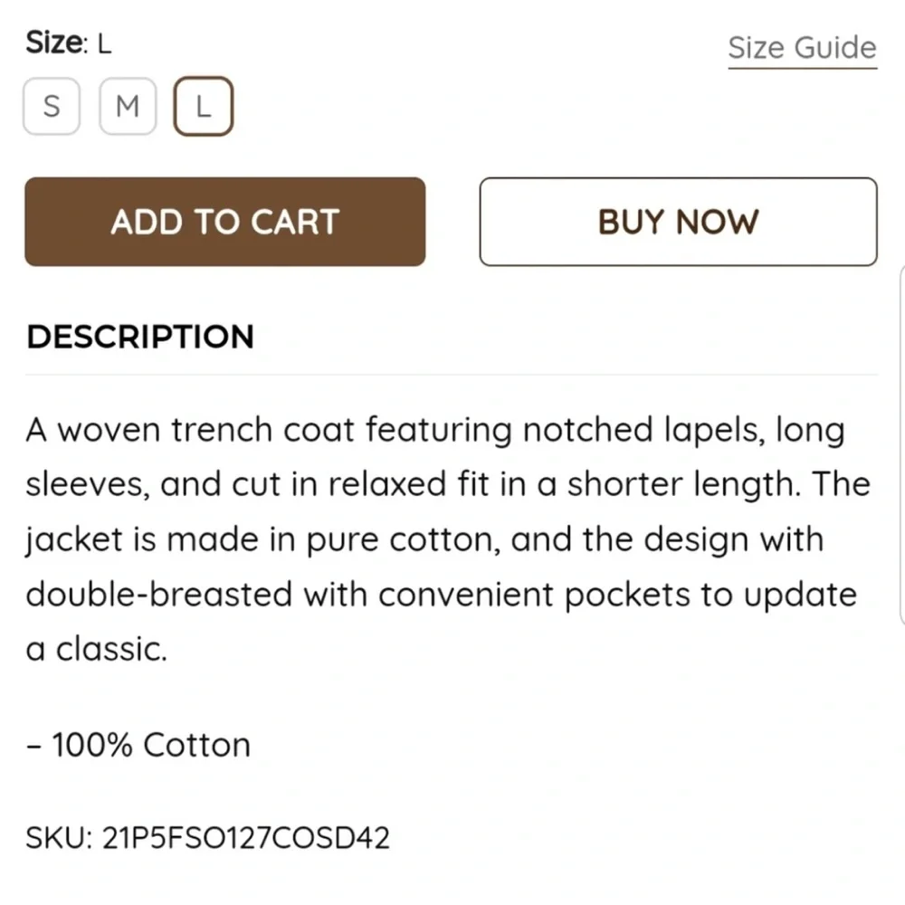Add the trench coat to cart
Image resolution: width=905 pixels, height=905 pixels.
[x=224, y=222]
